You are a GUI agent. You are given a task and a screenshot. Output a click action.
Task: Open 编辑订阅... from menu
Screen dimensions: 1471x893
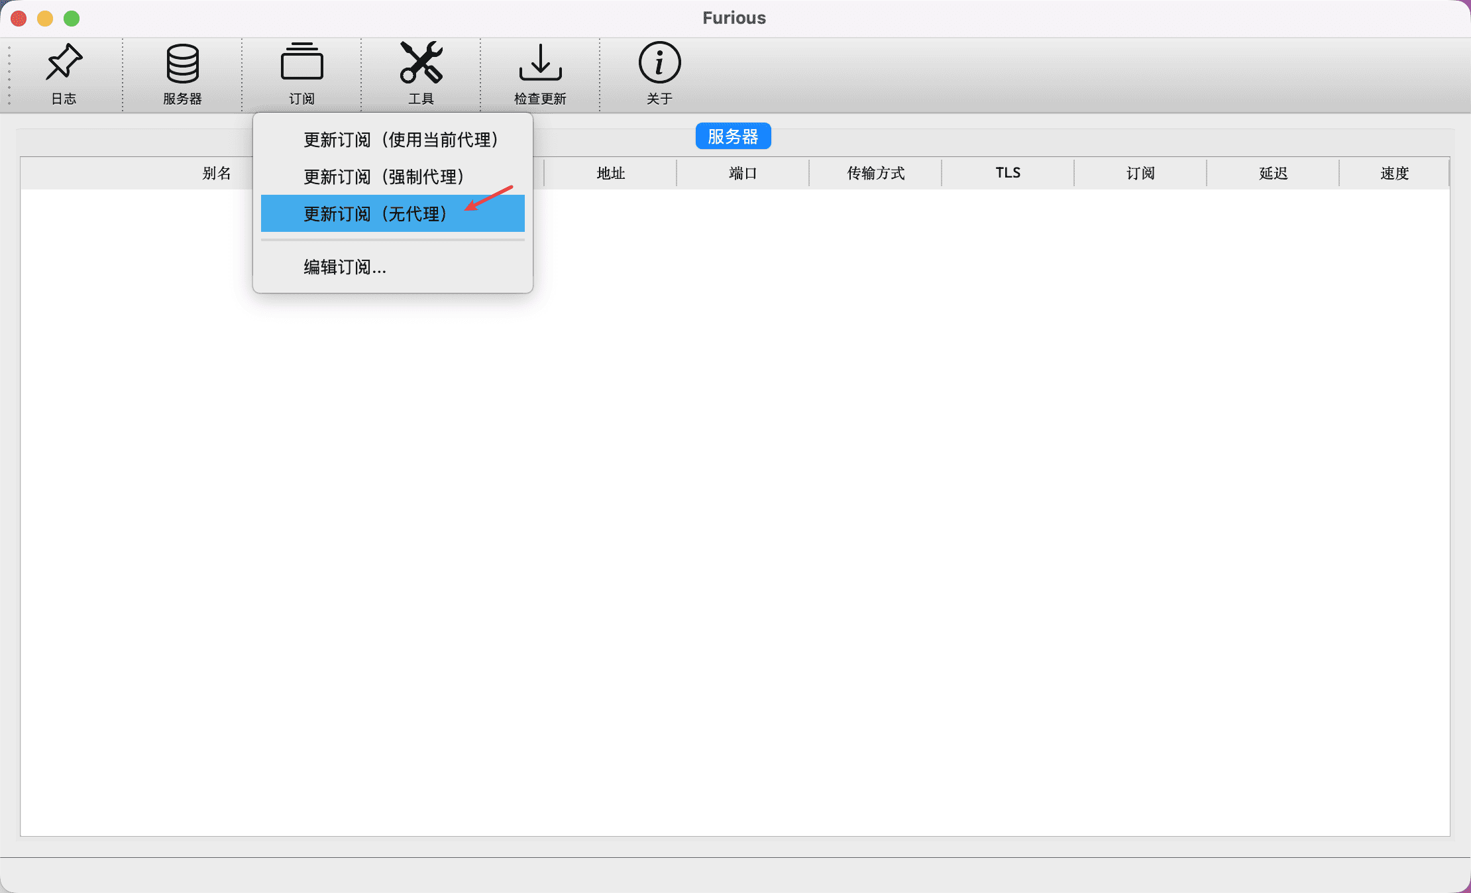(345, 267)
